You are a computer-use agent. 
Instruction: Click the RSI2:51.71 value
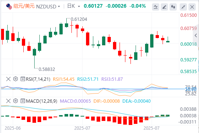coord(88,79)
